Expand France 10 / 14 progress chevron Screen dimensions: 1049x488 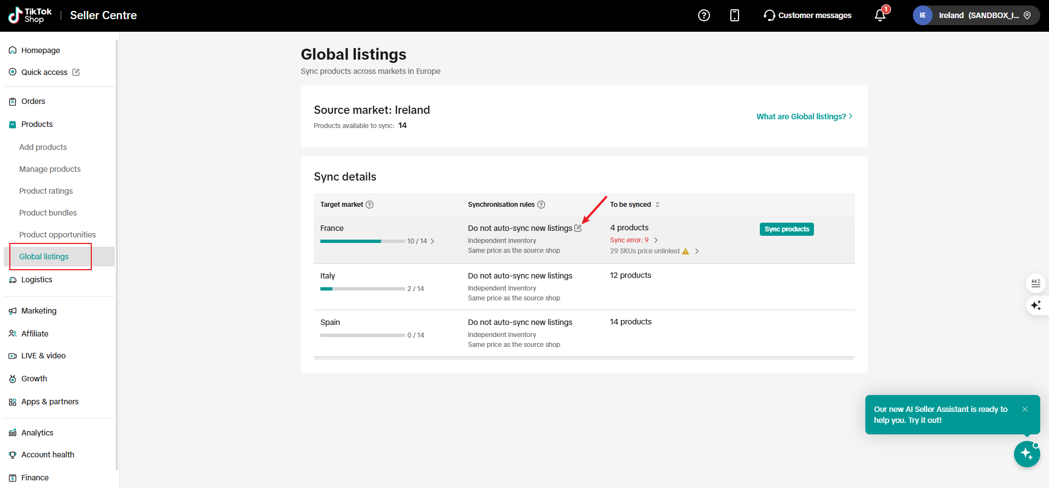point(432,241)
